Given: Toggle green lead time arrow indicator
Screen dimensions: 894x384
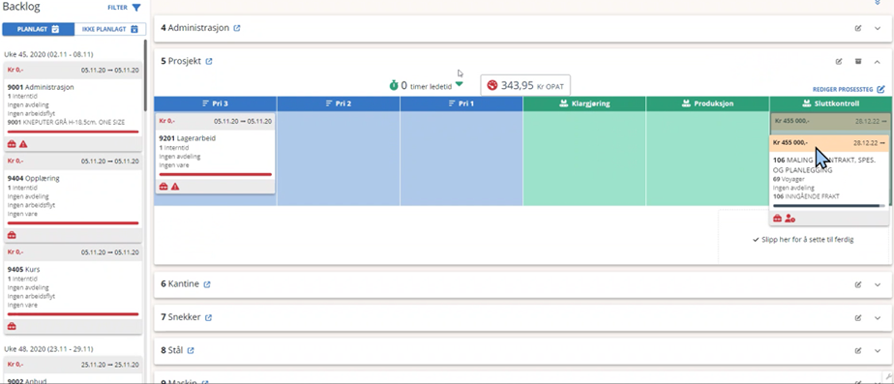Looking at the screenshot, I should pos(460,84).
